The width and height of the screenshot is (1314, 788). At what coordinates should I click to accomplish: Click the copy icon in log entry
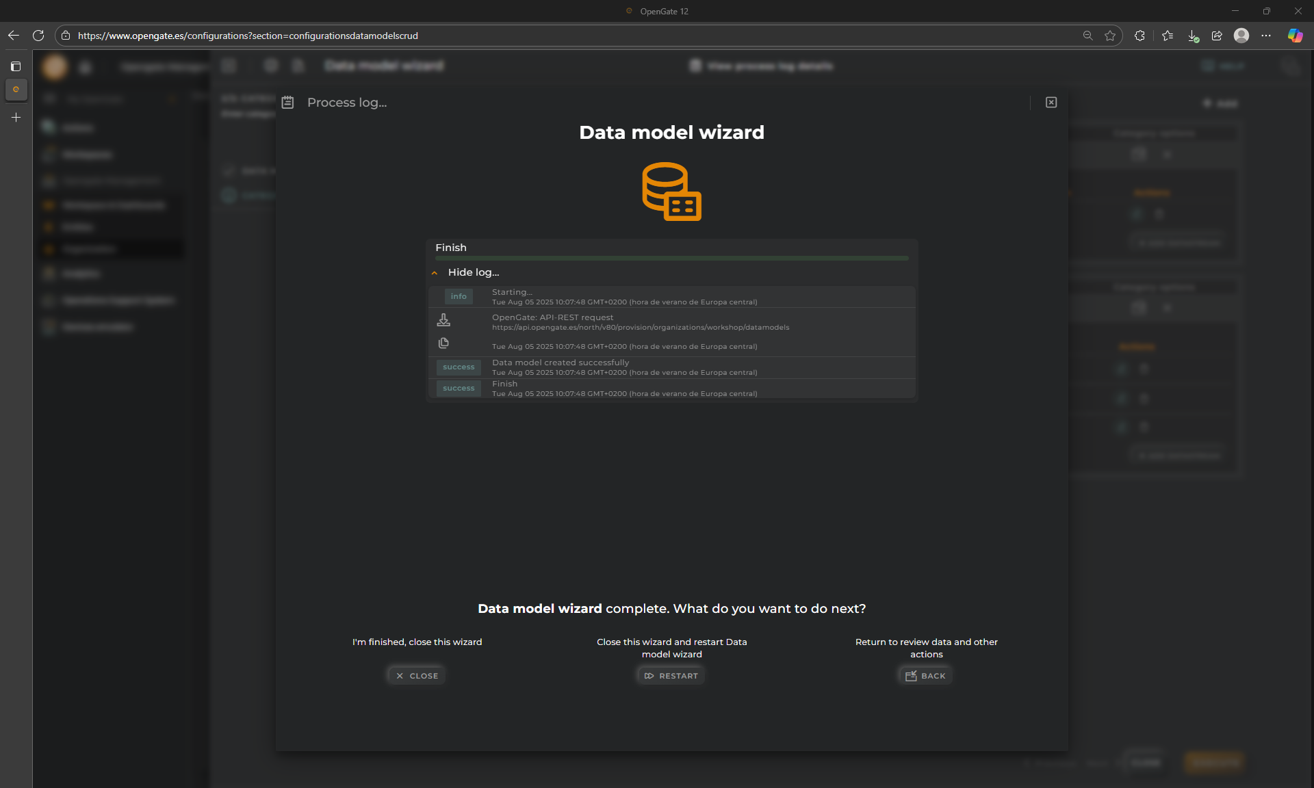coord(443,343)
